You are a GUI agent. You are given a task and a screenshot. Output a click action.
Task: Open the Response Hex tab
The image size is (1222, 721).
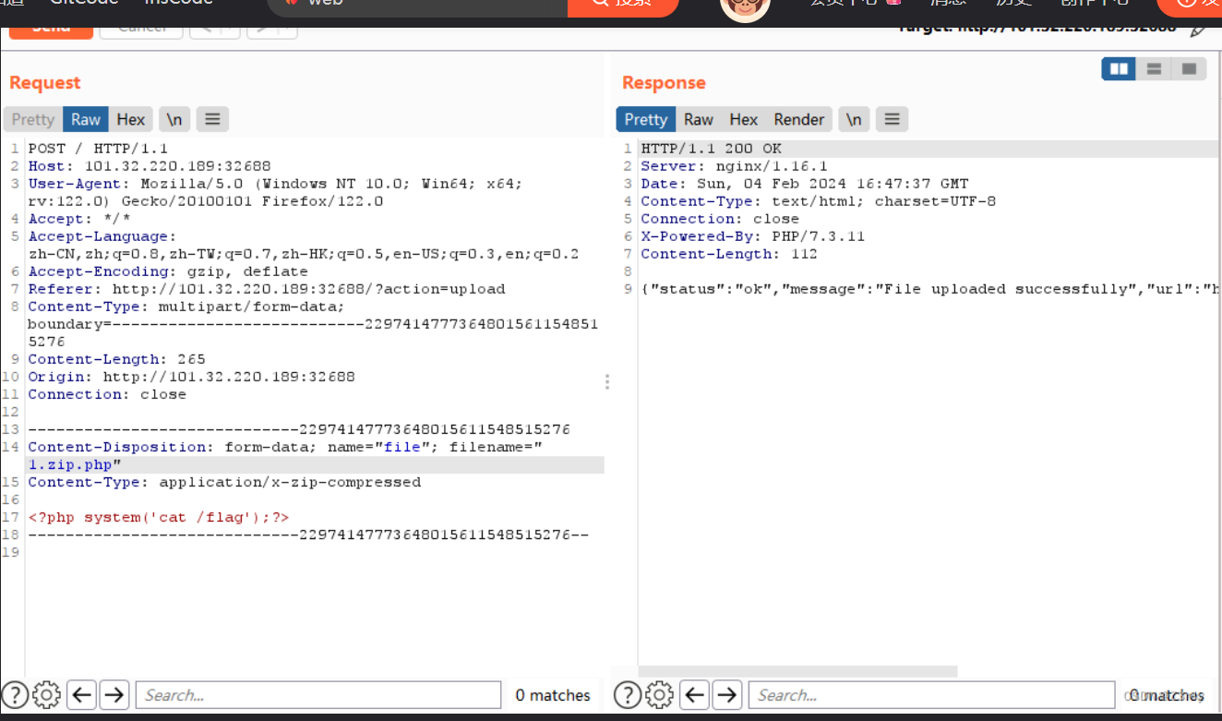744,119
